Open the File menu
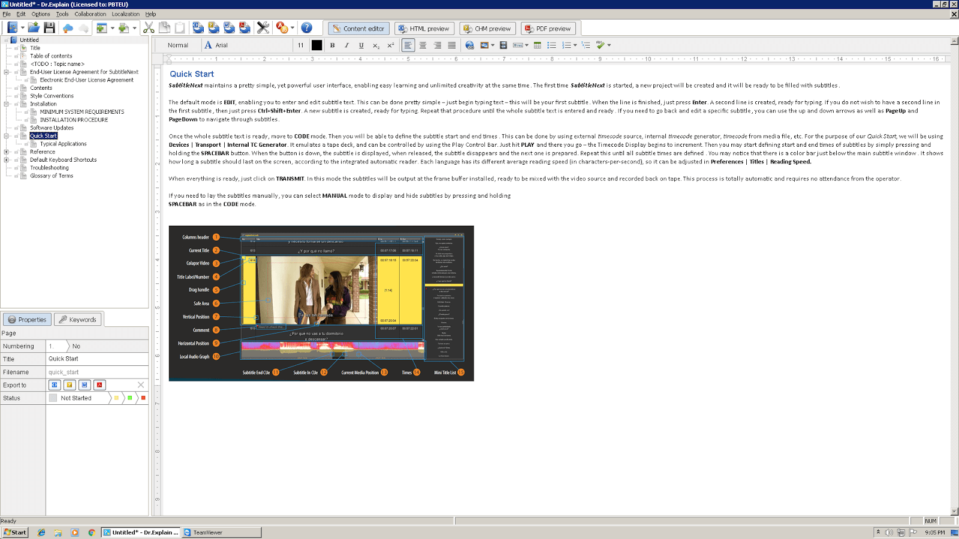Viewport: 959px width, 539px height. coord(7,14)
